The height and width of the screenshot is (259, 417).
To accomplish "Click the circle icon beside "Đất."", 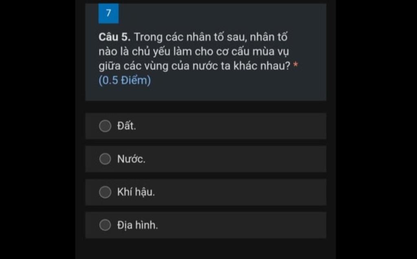I will [105, 126].
